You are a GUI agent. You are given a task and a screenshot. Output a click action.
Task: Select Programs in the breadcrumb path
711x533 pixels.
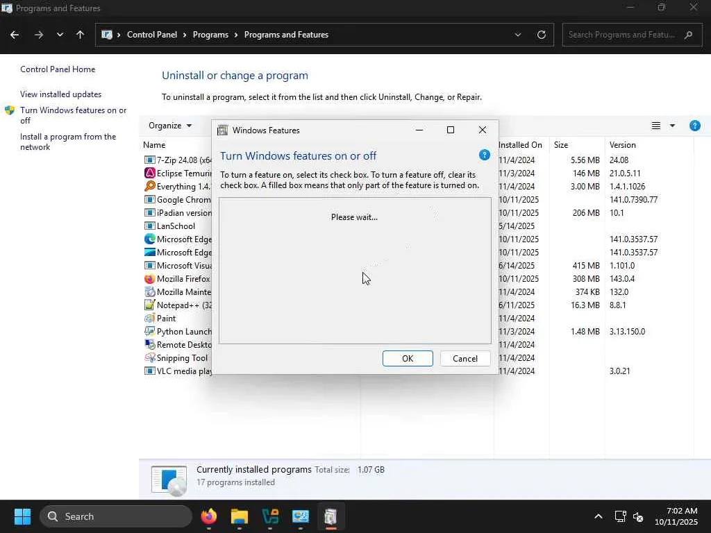pos(210,35)
